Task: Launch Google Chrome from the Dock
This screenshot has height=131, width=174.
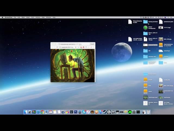Action: [x=42, y=112]
